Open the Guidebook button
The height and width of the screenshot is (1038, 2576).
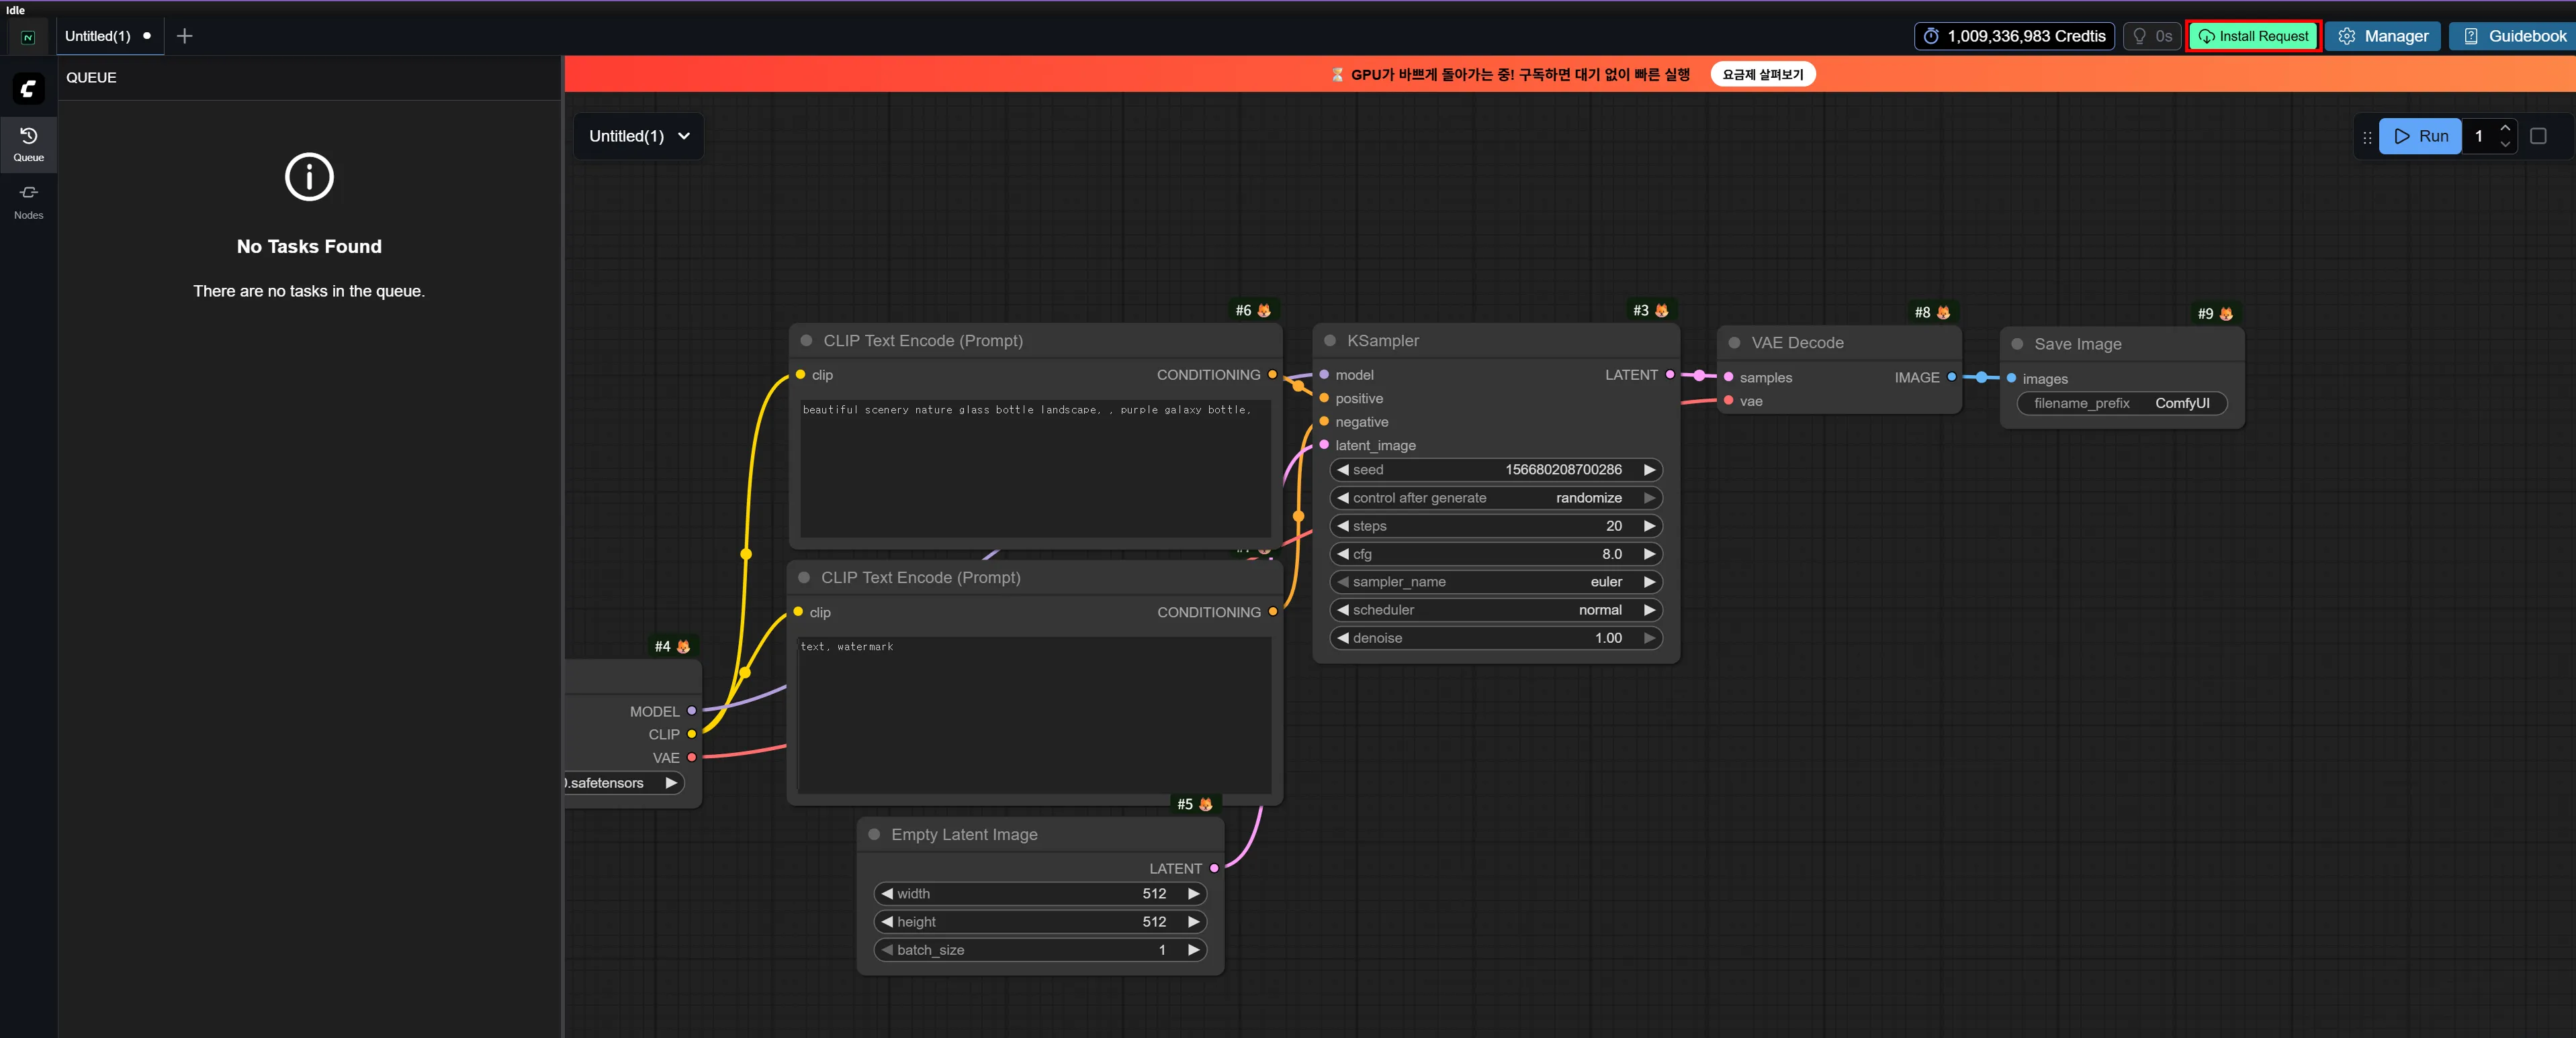[x=2512, y=36]
